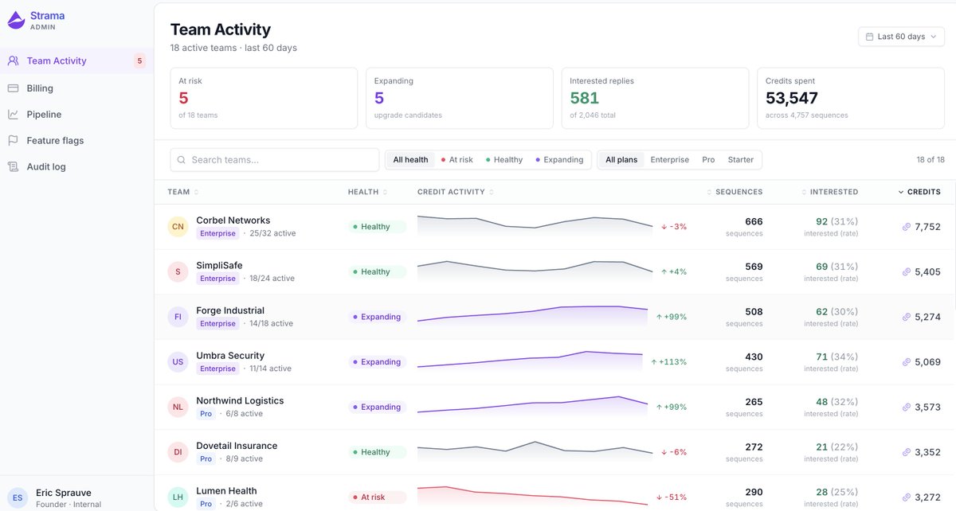Filter by Enterprise plan
Screen dimensions: 956x511
pos(670,160)
